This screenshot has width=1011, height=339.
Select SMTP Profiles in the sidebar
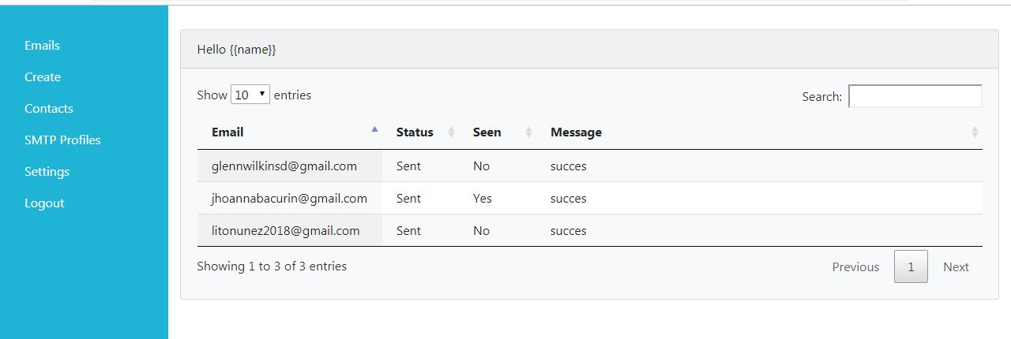pos(62,140)
